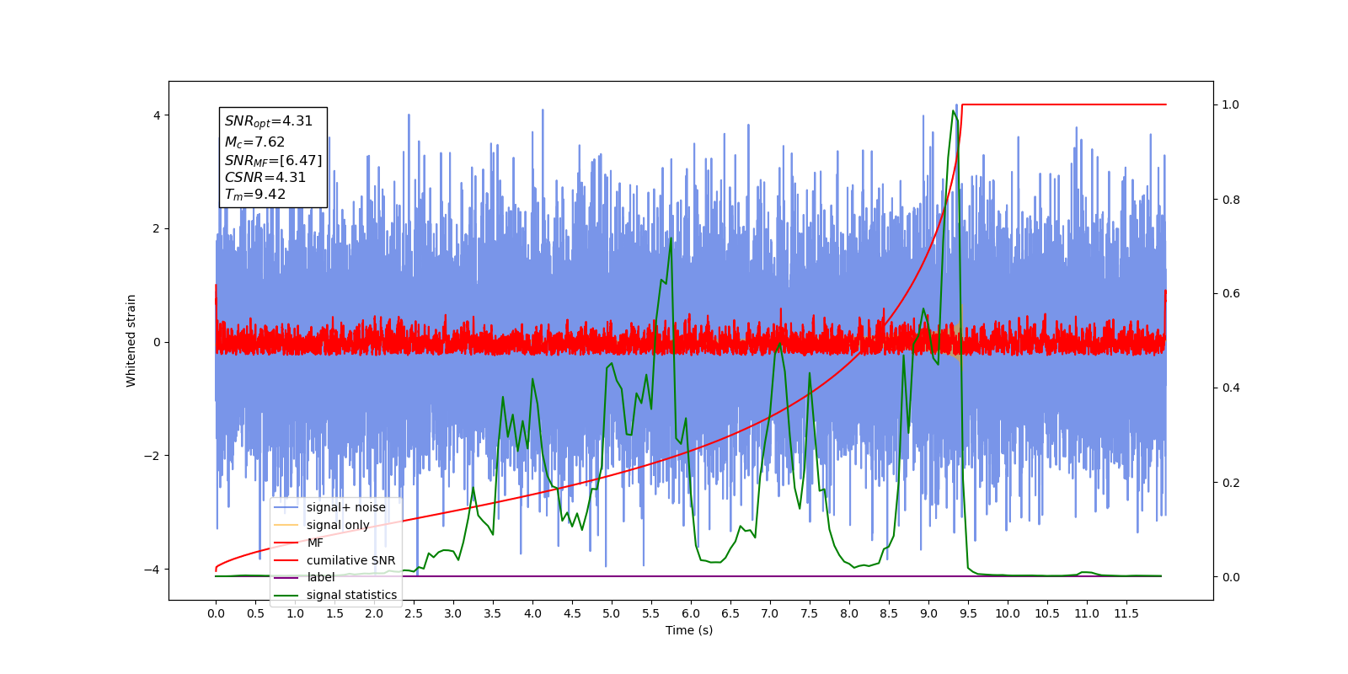This screenshot has width=1348, height=674.
Task: Click the x-axis tick label 7.5
Action: tap(810, 613)
